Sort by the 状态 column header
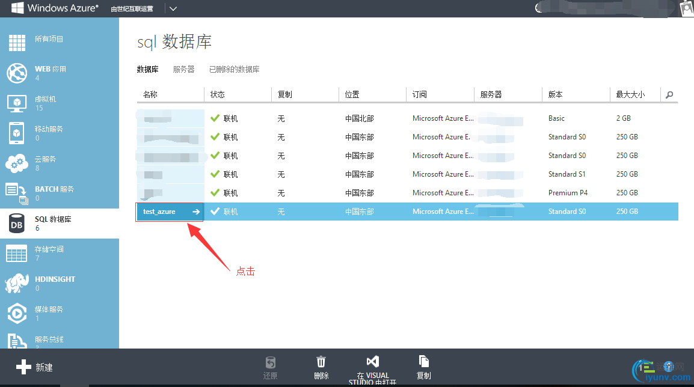694x387 pixels. pyautogui.click(x=217, y=95)
